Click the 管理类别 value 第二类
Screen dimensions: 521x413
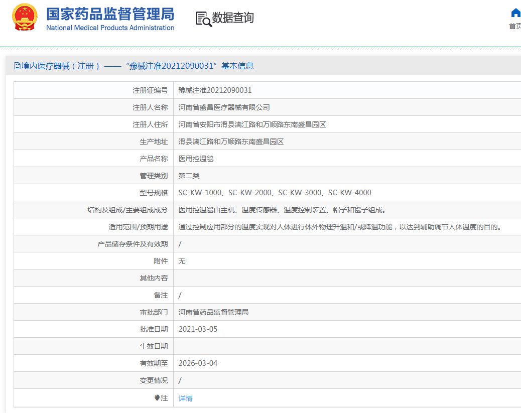(189, 176)
